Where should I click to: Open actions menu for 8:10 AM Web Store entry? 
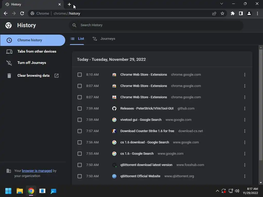(x=245, y=75)
